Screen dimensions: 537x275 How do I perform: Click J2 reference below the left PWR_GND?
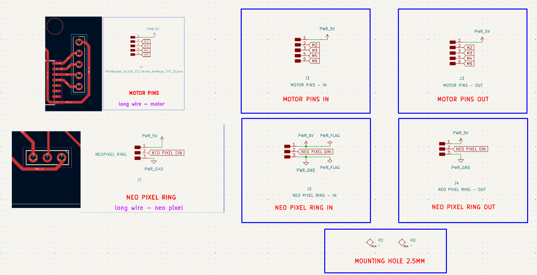tap(139, 180)
